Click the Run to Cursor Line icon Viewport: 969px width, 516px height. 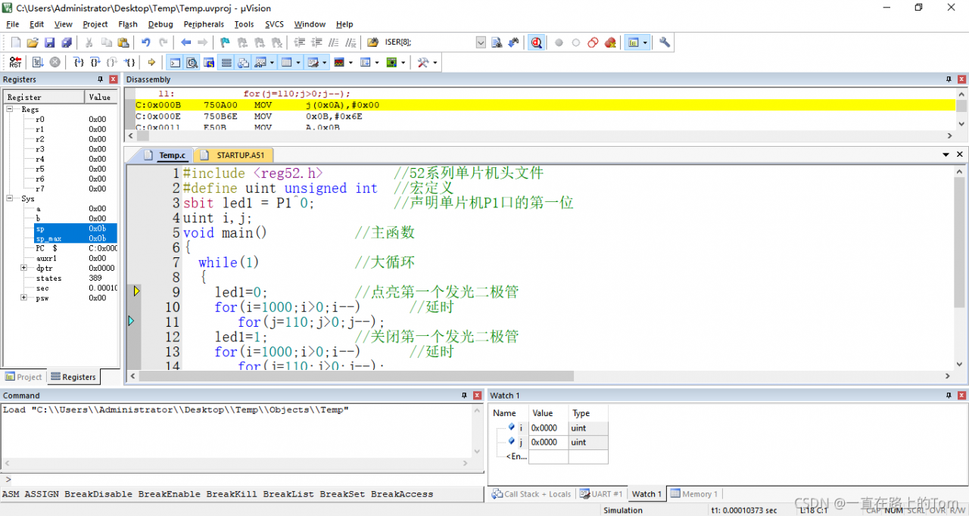pos(129,63)
